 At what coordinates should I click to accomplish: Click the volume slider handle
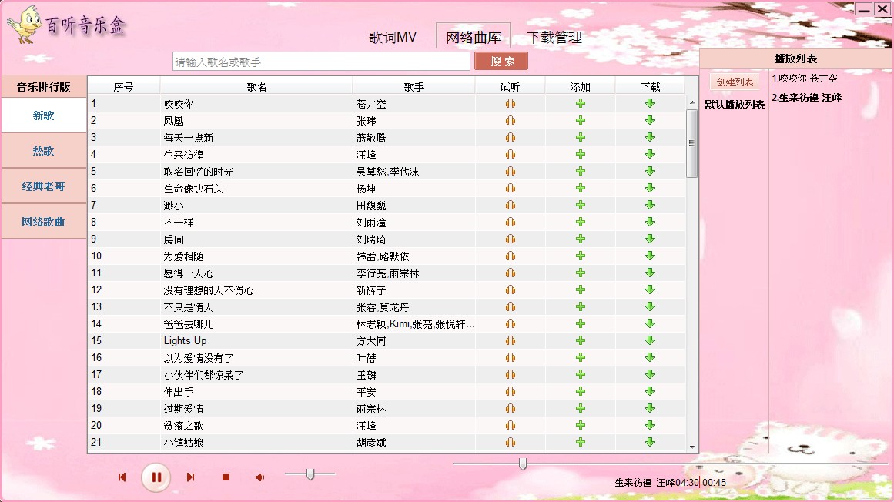[x=310, y=474]
